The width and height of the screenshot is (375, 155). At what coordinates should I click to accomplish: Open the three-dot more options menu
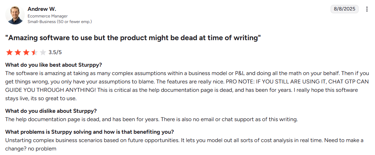click(367, 9)
